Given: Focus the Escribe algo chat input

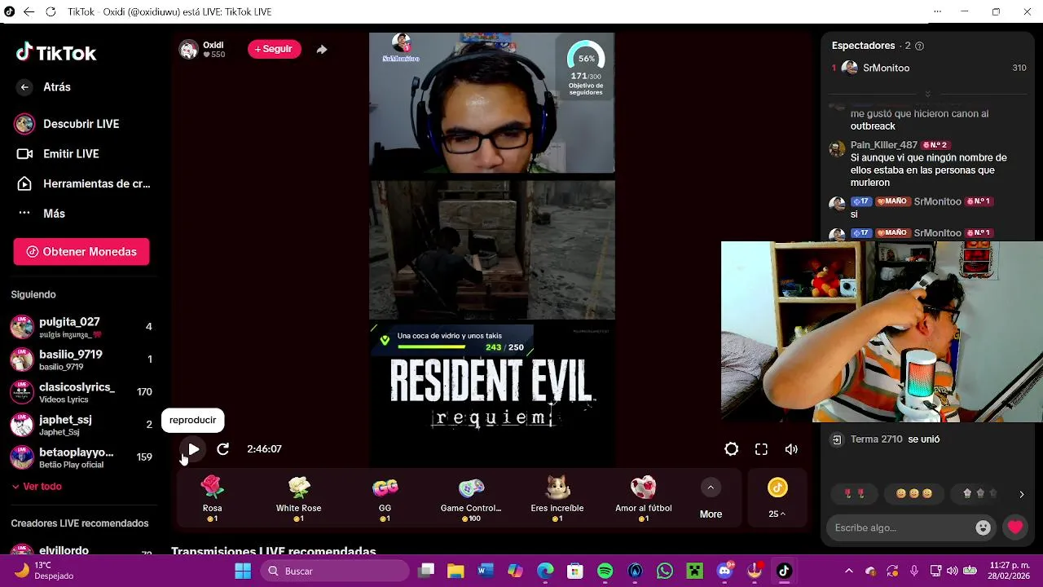Looking at the screenshot, I should click(900, 528).
